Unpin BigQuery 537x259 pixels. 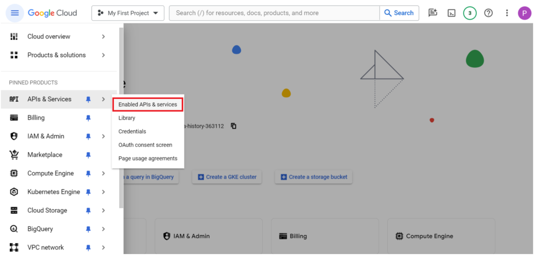[x=88, y=229]
